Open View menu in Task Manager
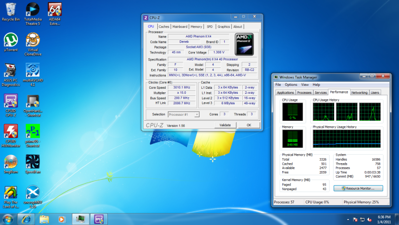The height and width of the screenshot is (225, 399). pyautogui.click(x=305, y=85)
